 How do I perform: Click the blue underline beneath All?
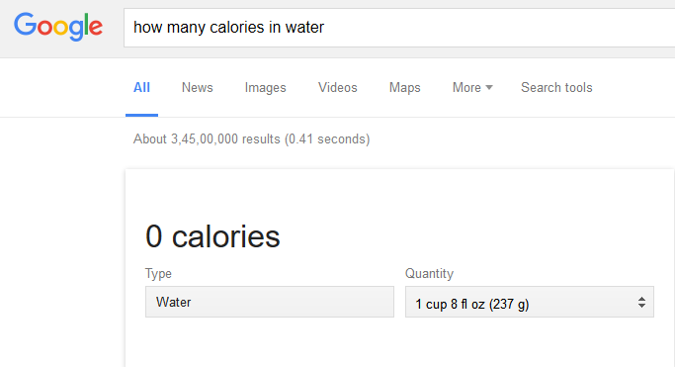(x=141, y=115)
